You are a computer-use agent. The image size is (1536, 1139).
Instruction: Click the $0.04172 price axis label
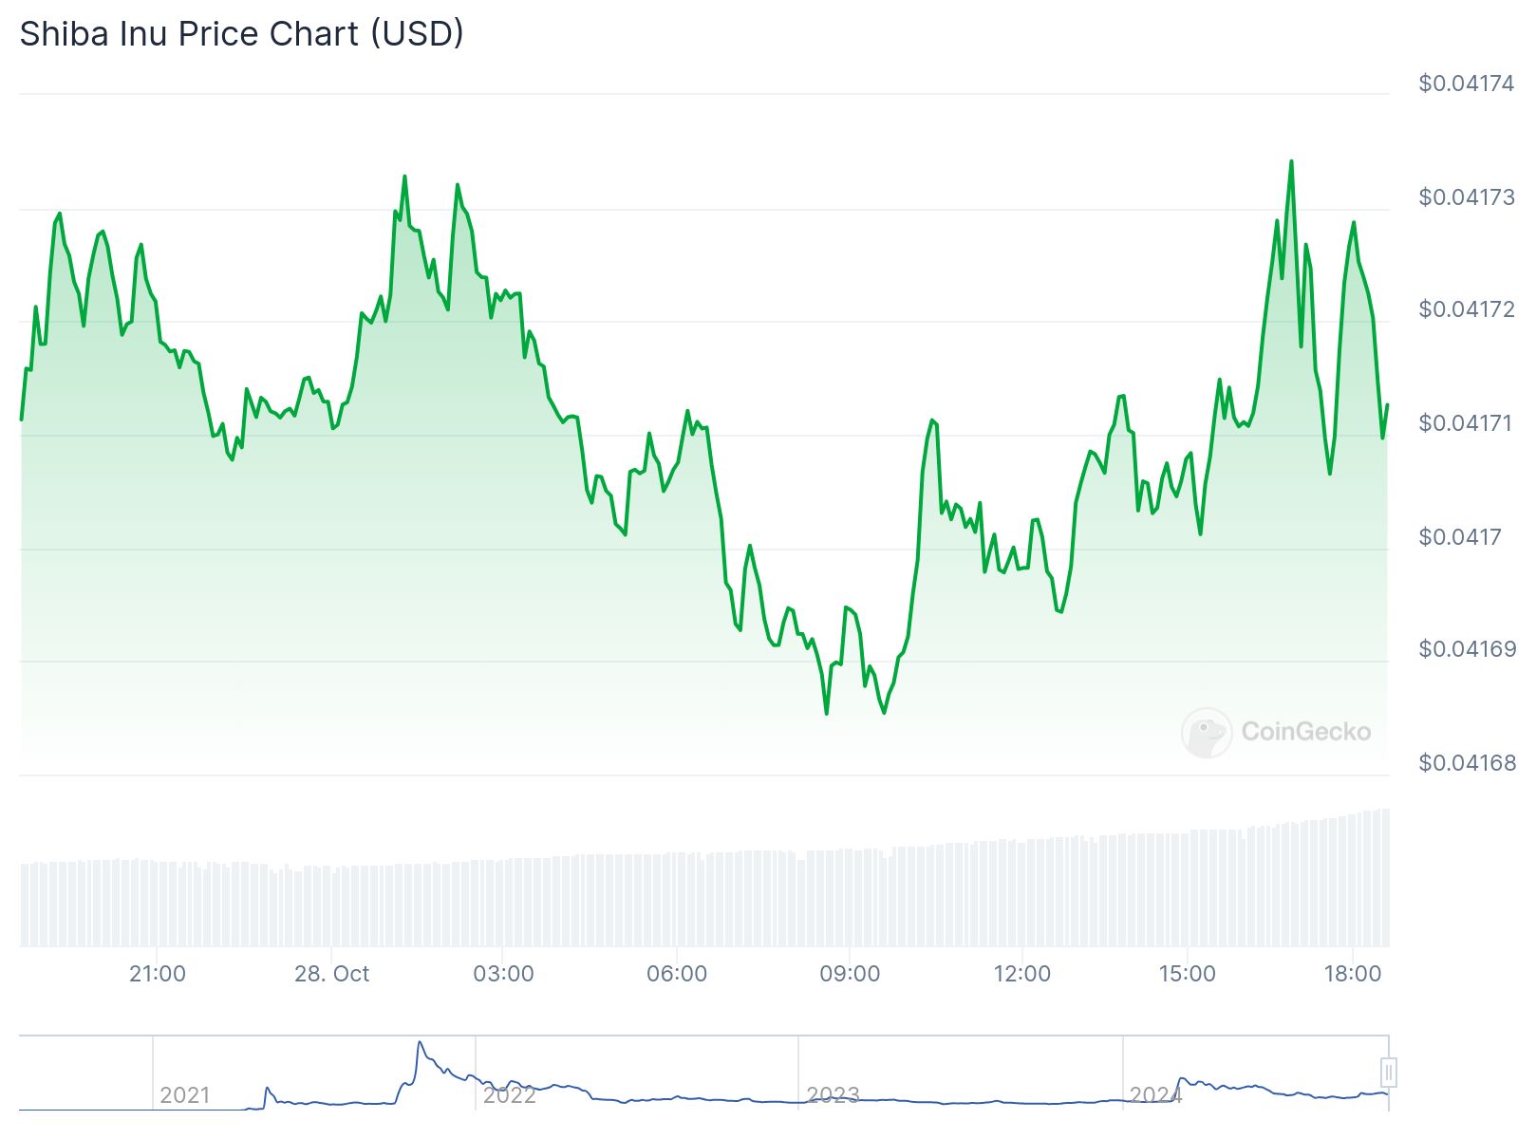coord(1467,309)
